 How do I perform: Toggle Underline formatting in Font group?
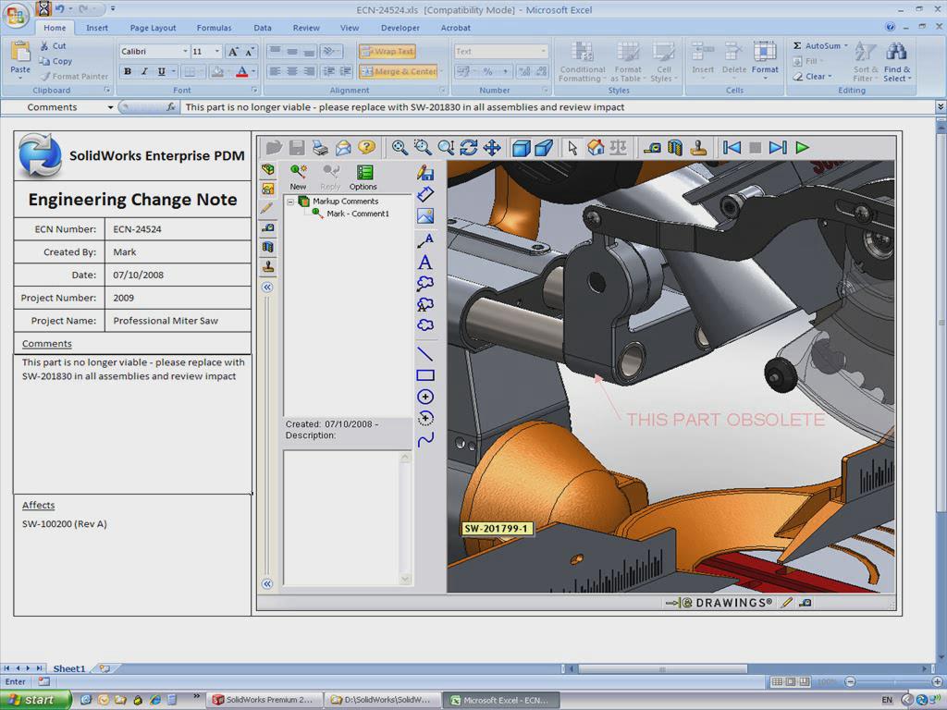(x=161, y=72)
